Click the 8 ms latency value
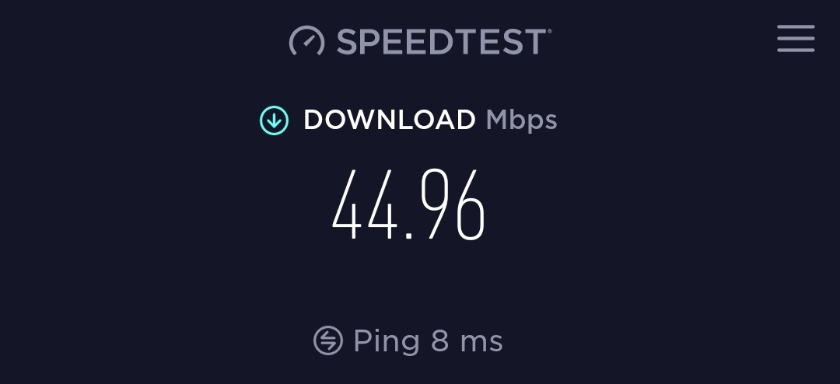The width and height of the screenshot is (840, 384). (466, 341)
